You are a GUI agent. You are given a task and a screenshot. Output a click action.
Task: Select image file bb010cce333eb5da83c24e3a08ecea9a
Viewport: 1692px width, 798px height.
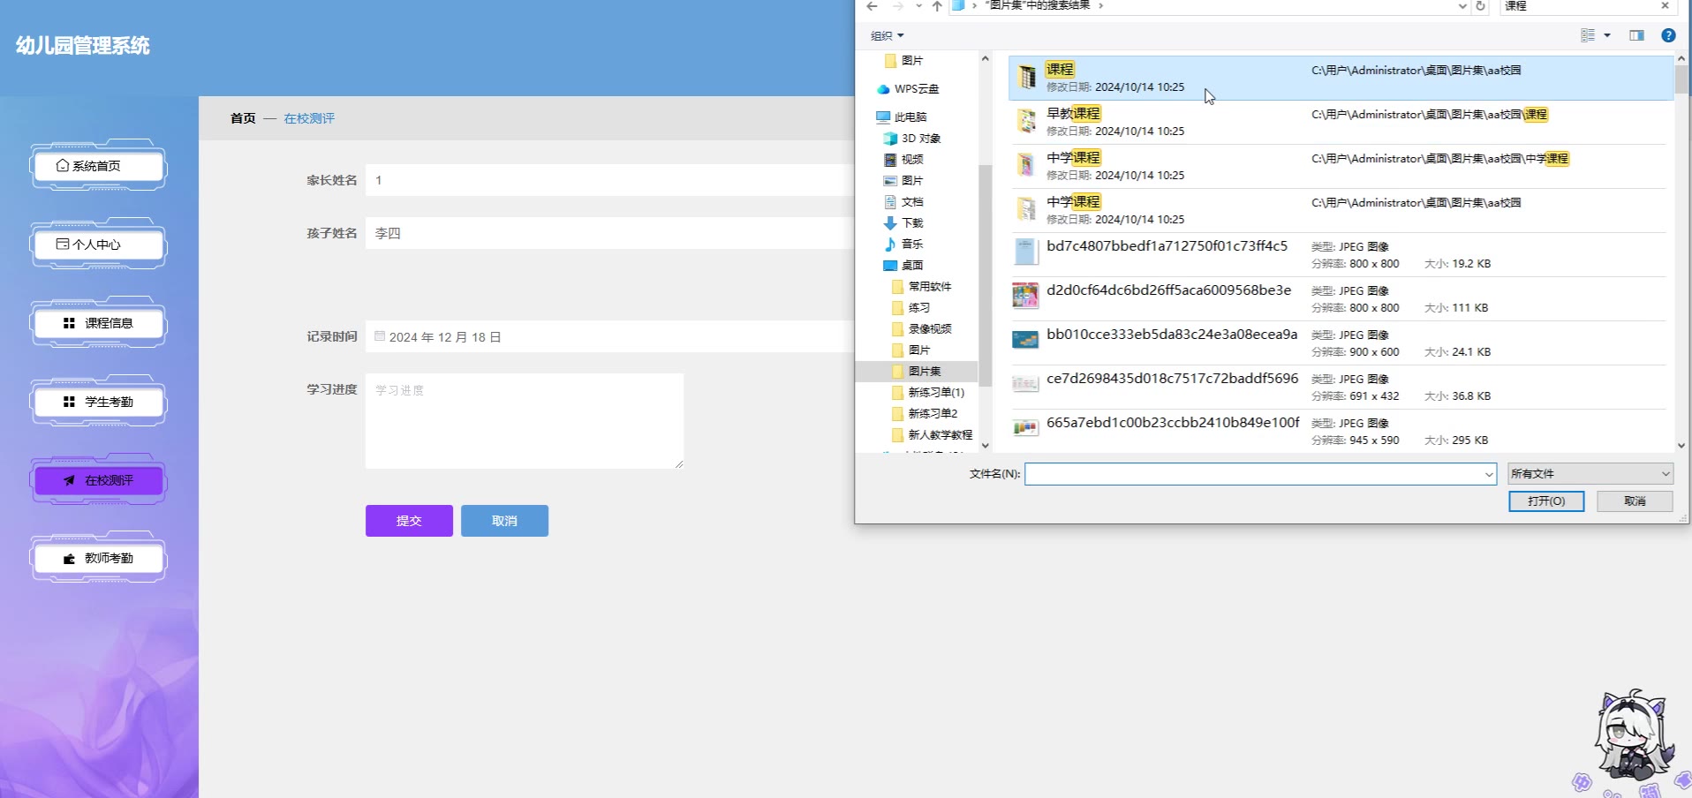coord(1341,343)
